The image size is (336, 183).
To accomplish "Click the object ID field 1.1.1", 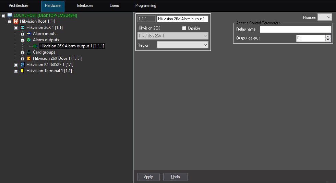I will click(x=146, y=19).
